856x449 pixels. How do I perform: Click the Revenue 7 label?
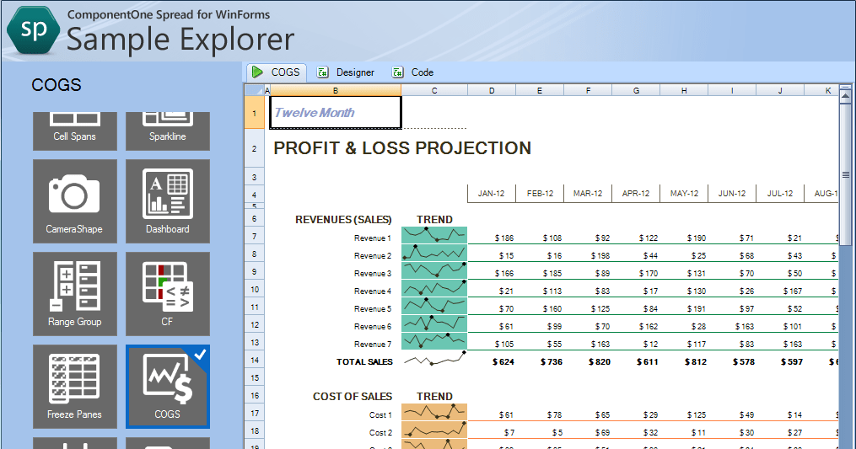[x=372, y=345]
